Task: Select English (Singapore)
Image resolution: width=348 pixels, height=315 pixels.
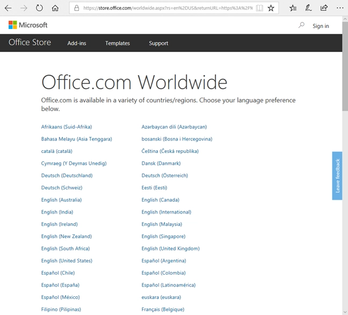Action: click(164, 237)
